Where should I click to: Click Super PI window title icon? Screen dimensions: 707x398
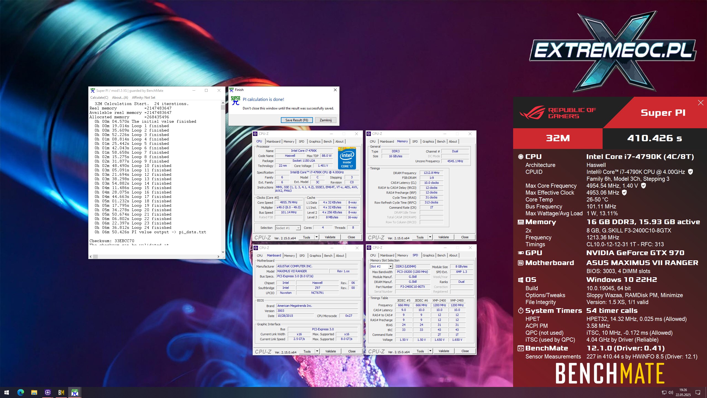point(93,90)
